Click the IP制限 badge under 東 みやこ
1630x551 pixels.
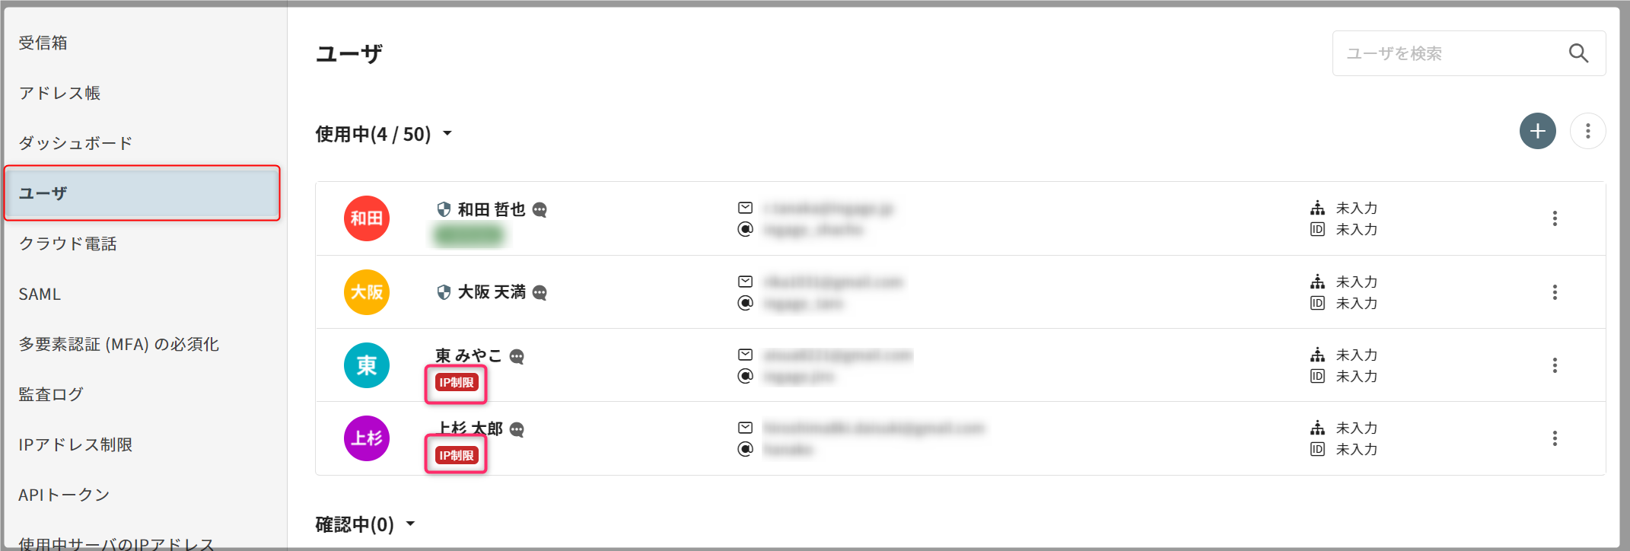[456, 382]
